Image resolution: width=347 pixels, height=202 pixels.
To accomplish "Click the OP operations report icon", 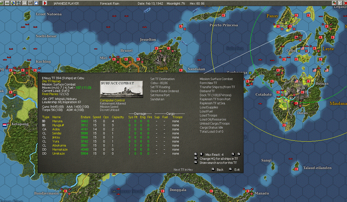I will point(25,3).
